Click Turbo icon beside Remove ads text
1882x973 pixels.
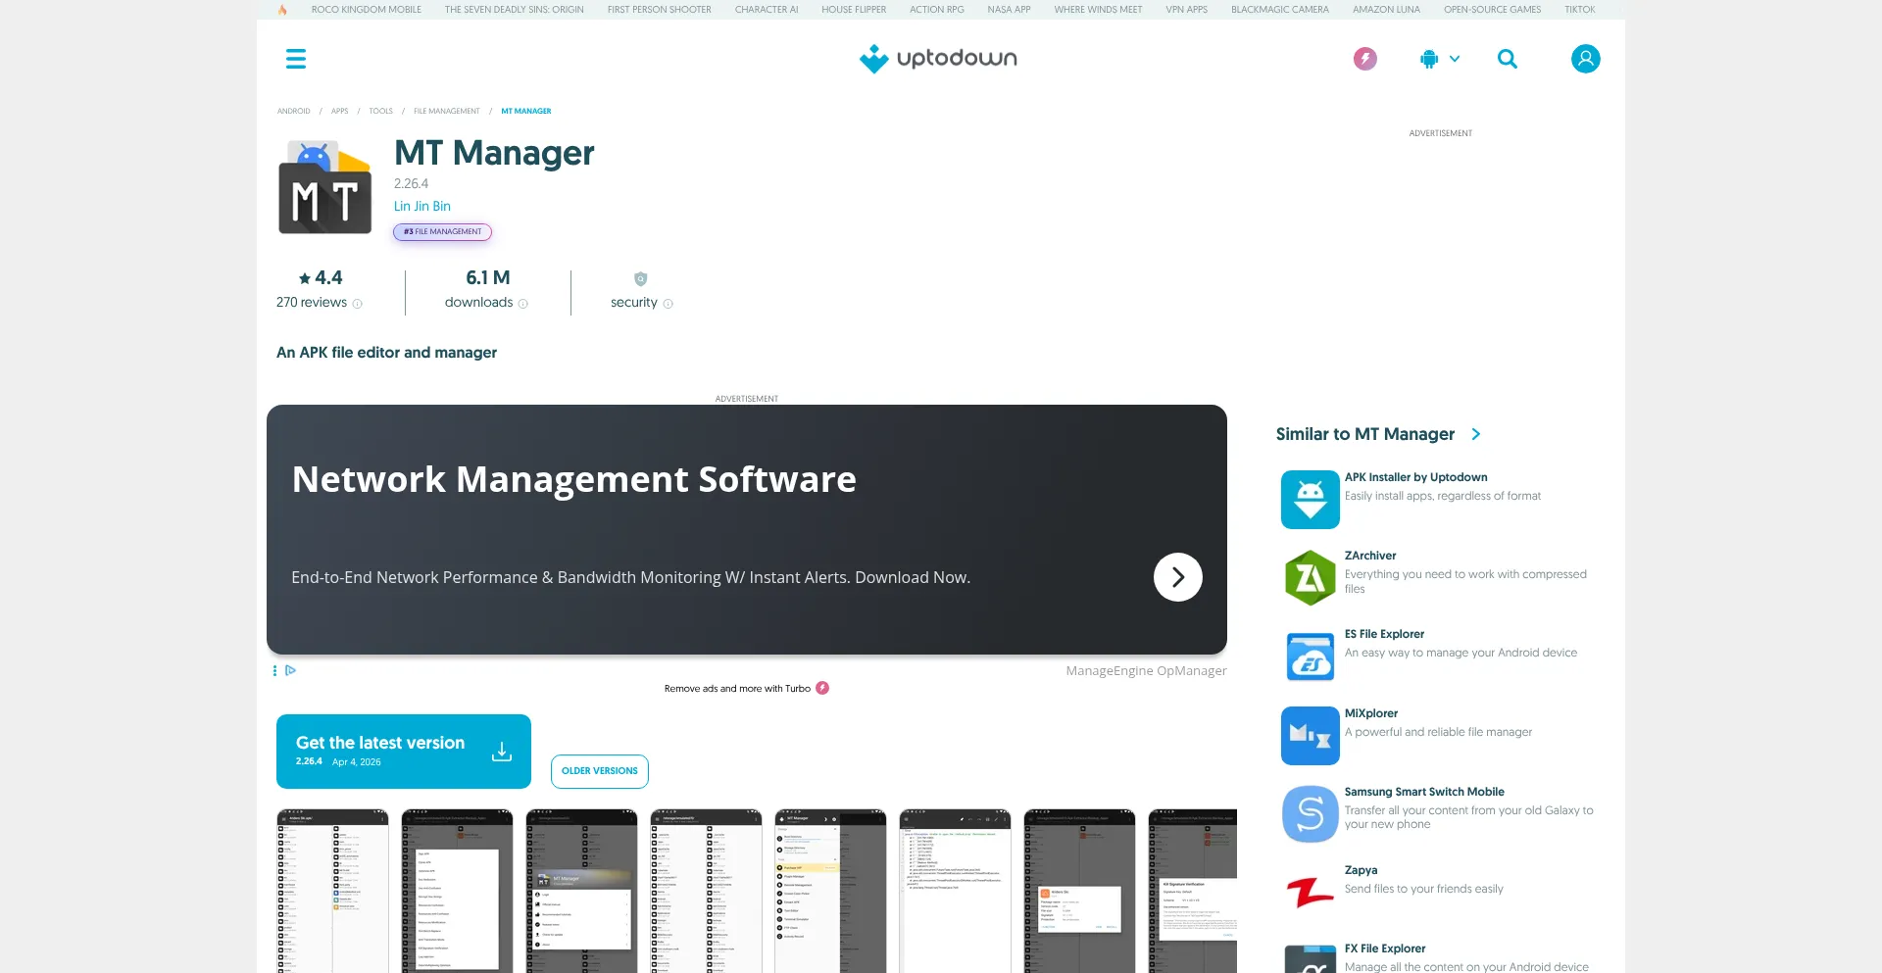pos(822,688)
